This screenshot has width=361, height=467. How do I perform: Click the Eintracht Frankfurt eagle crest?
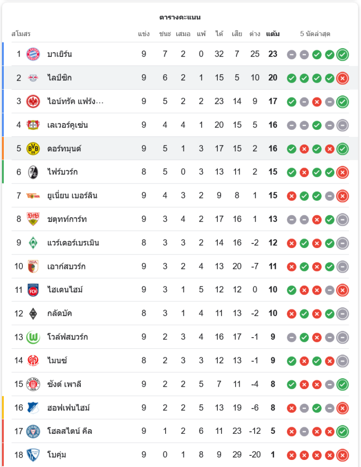(33, 101)
